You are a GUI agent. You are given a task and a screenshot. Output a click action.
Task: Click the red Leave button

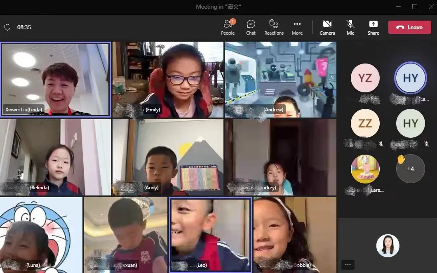tap(409, 27)
